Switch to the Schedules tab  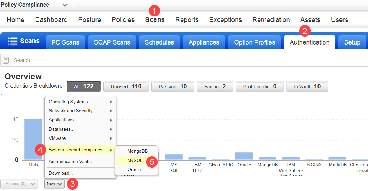click(159, 42)
